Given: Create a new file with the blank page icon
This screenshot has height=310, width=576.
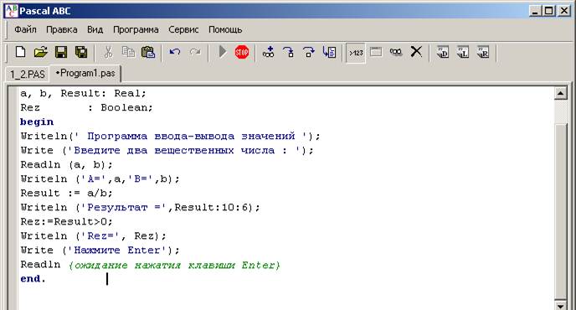Looking at the screenshot, I should coord(21,52).
